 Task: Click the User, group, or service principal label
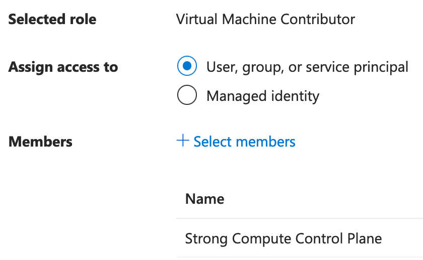pyautogui.click(x=307, y=67)
